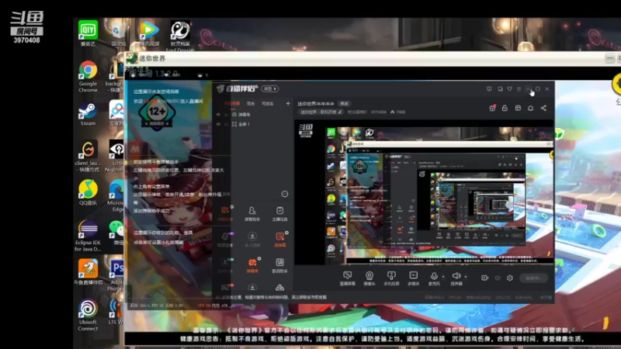Viewport: 621px width, 349px height.
Task: Mute the 扬声器 speaker
Action: pos(456,278)
